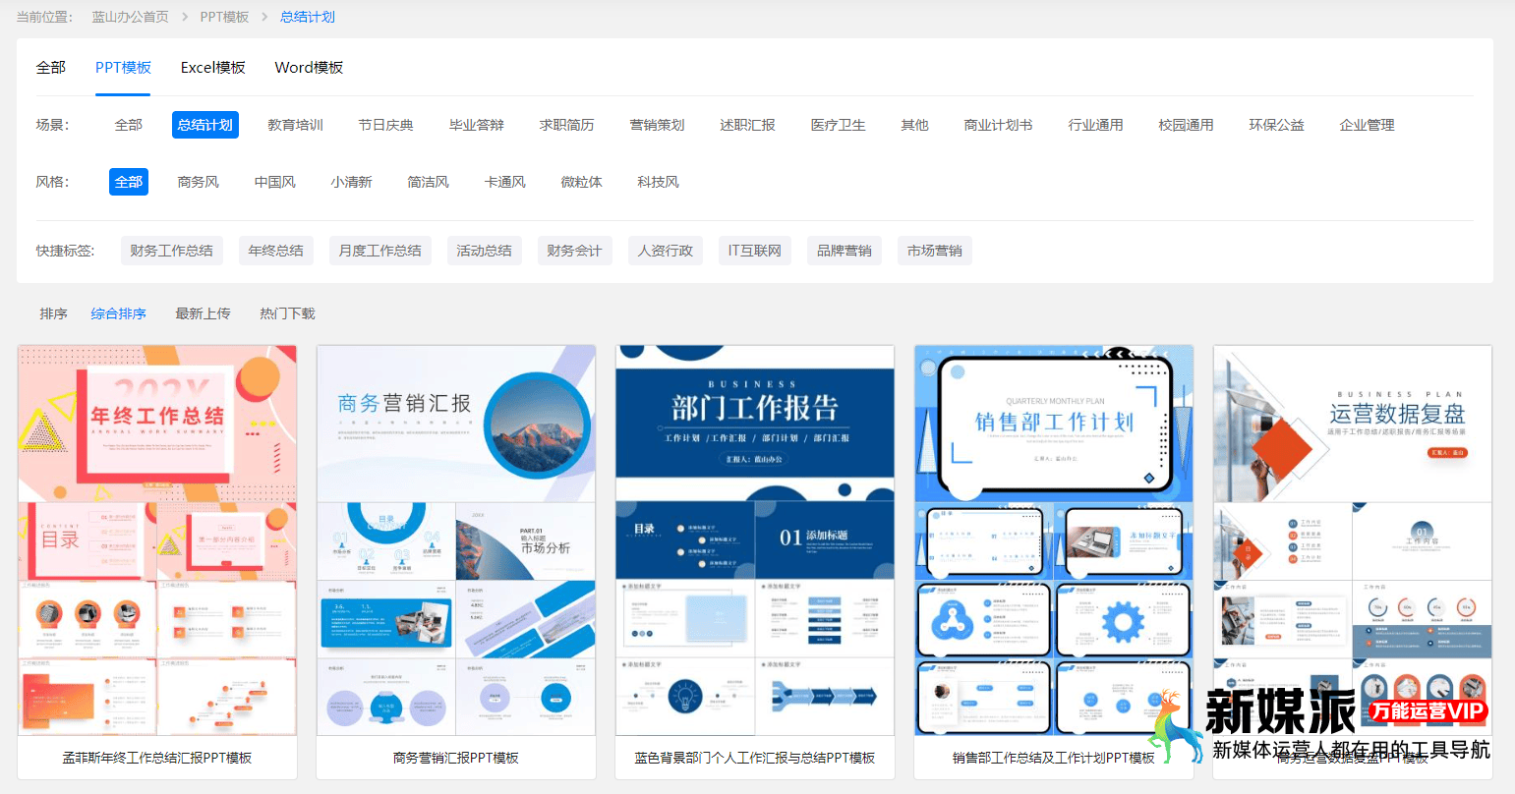Open the 销售部工作计划 template thumbnail
The height and width of the screenshot is (794, 1515).
[x=1054, y=539]
